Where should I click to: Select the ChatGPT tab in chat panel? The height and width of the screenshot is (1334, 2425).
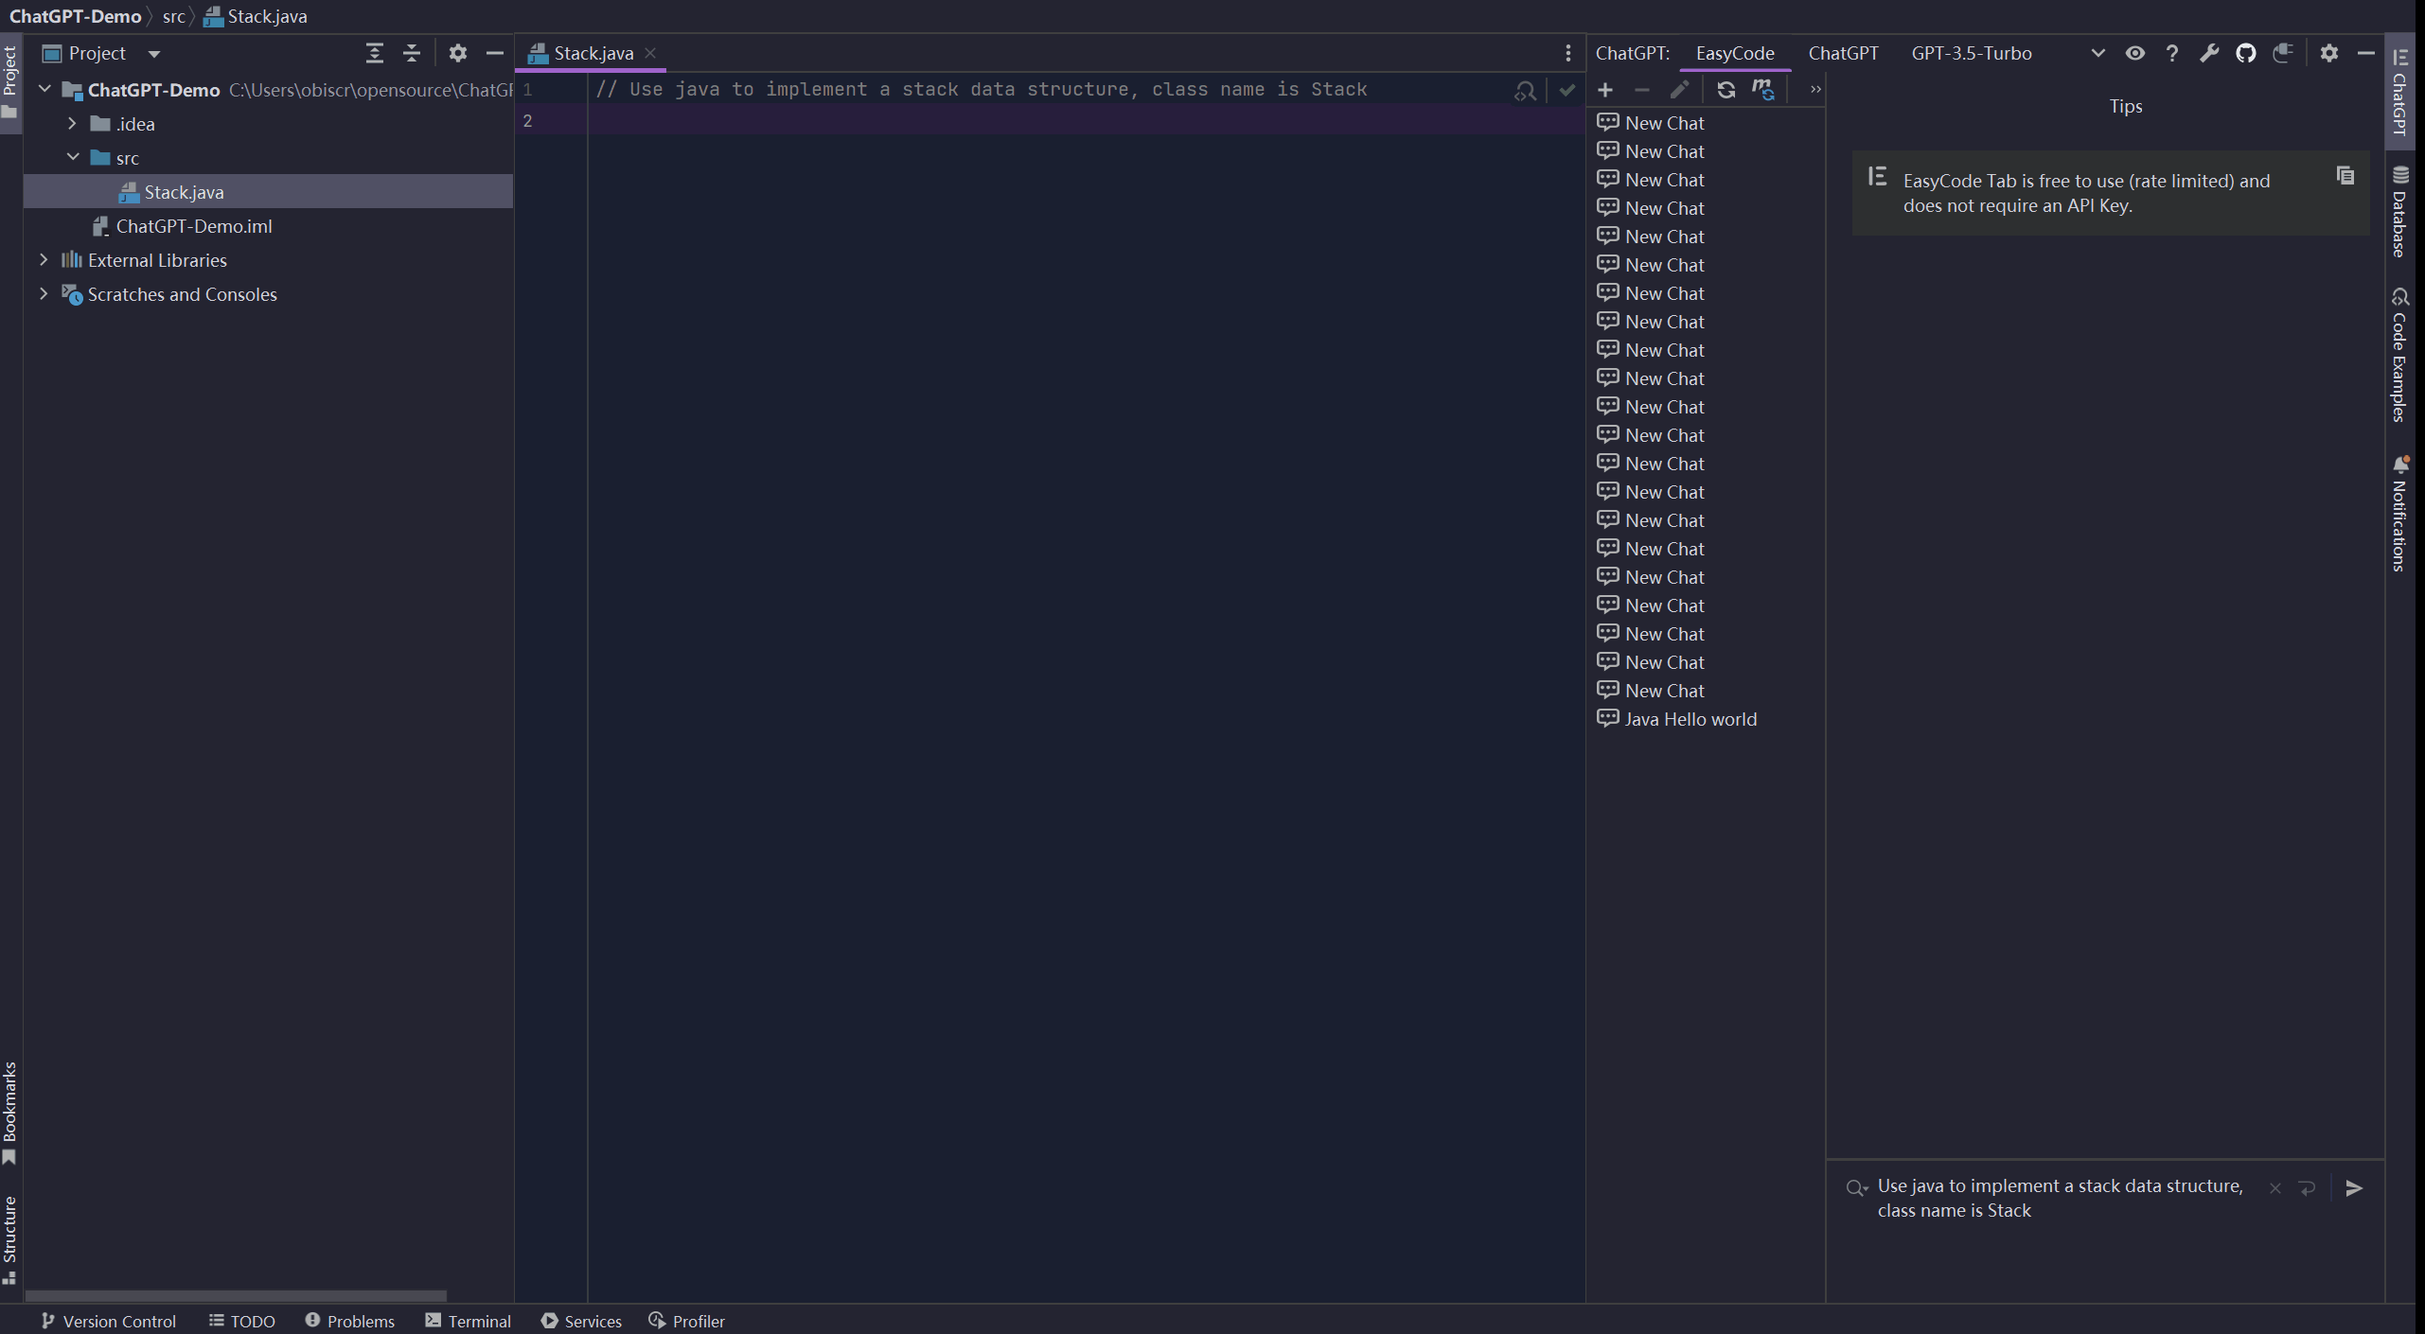(1844, 51)
